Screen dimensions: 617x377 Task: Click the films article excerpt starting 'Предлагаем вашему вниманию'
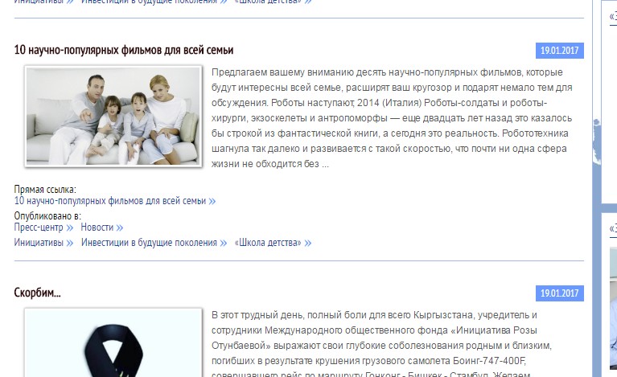tap(392, 118)
